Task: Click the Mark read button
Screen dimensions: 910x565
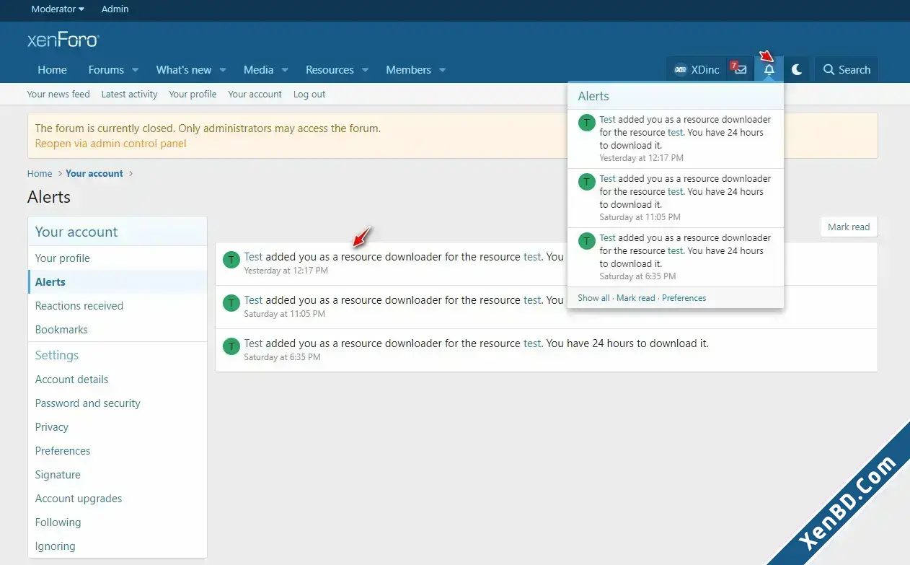Action: coord(849,227)
